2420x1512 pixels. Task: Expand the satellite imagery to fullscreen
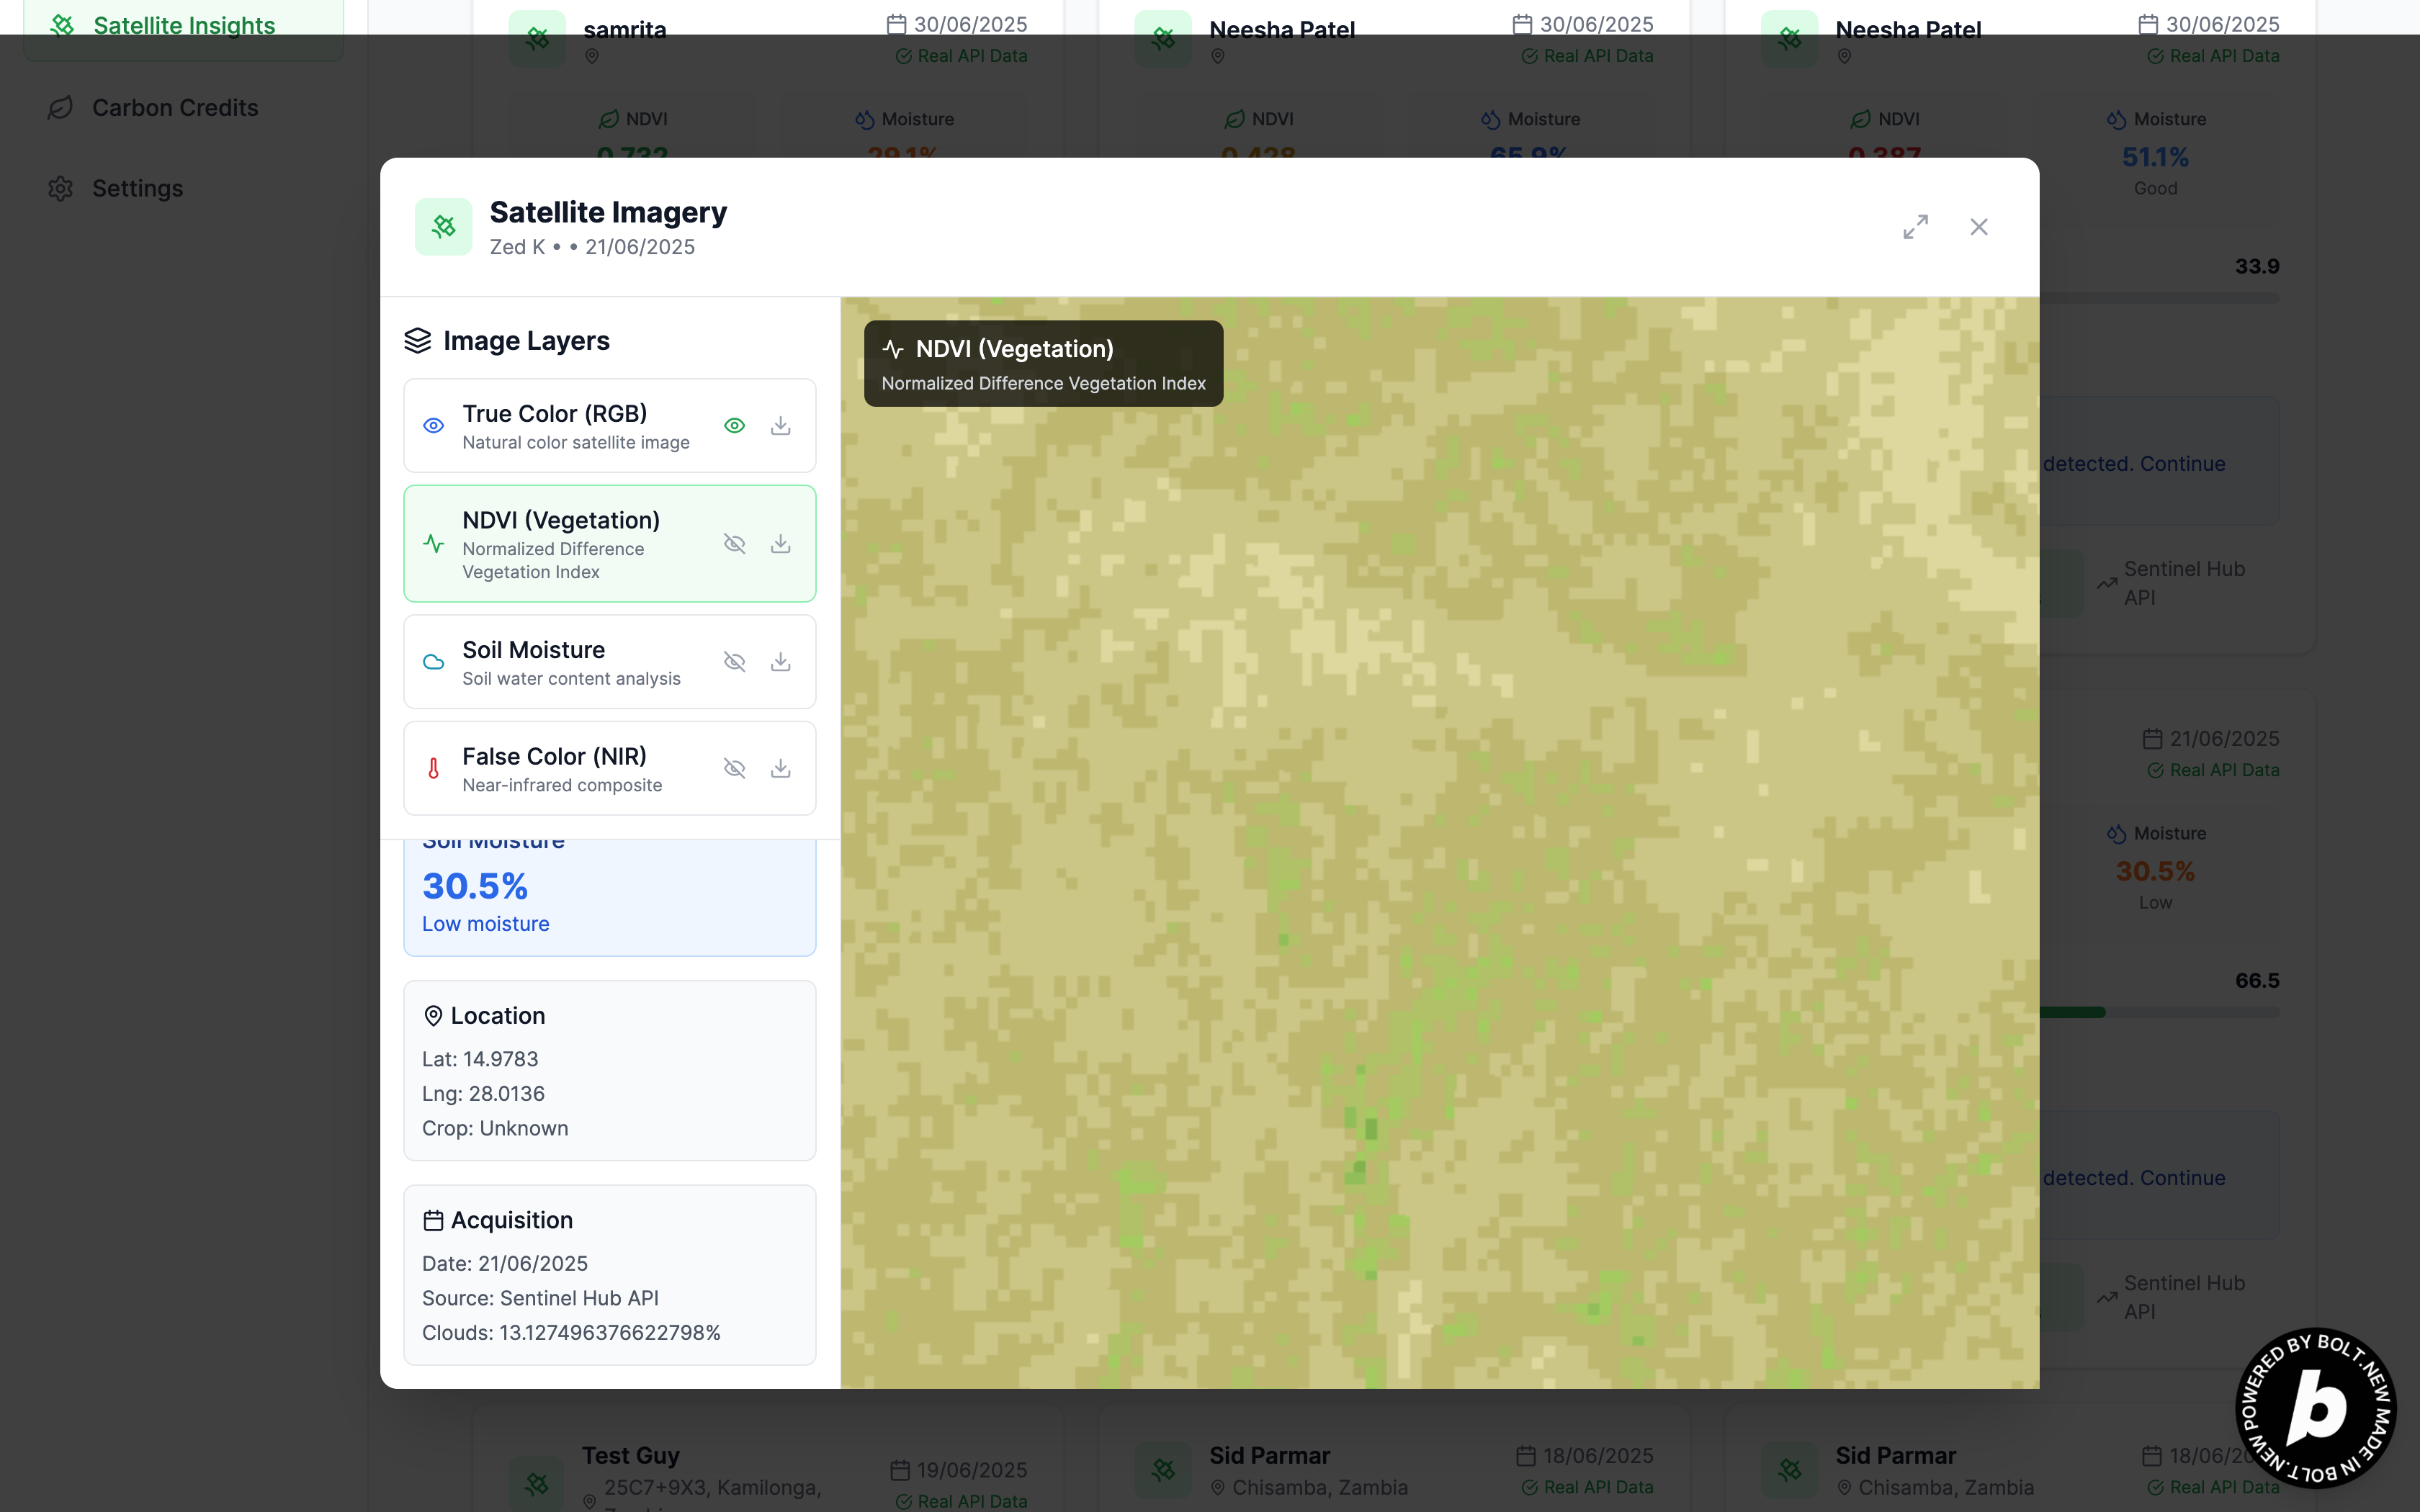(x=1915, y=227)
